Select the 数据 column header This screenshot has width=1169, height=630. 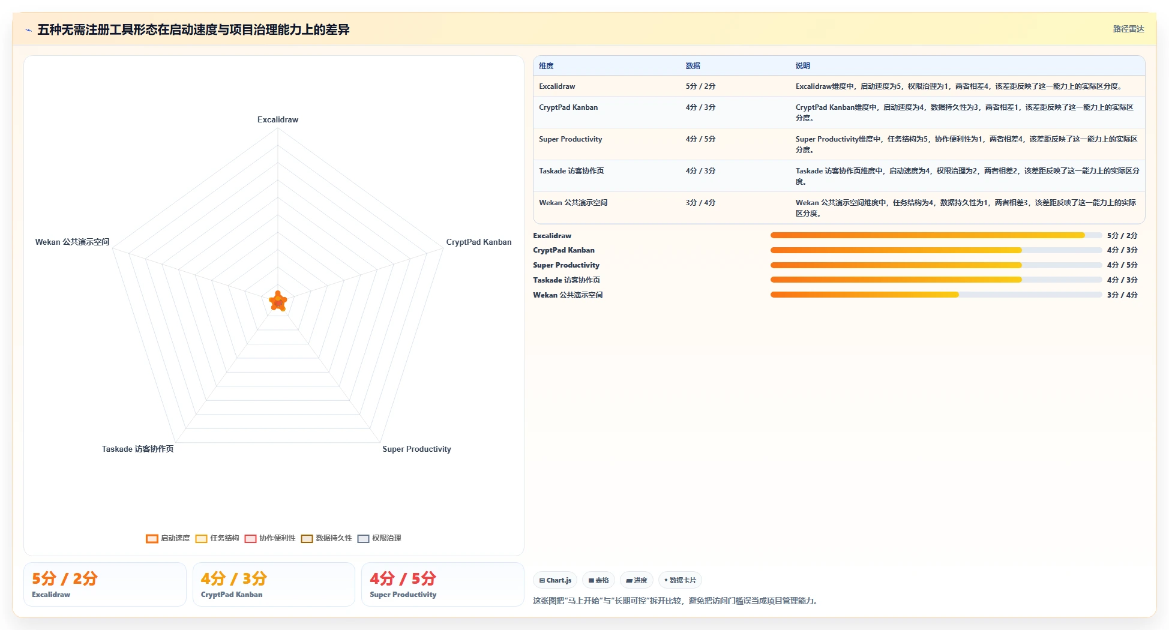(693, 66)
